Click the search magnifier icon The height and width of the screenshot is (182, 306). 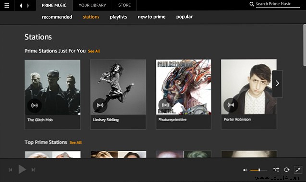[x=252, y=4]
